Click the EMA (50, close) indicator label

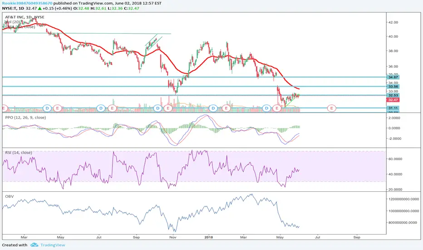click(x=20, y=27)
